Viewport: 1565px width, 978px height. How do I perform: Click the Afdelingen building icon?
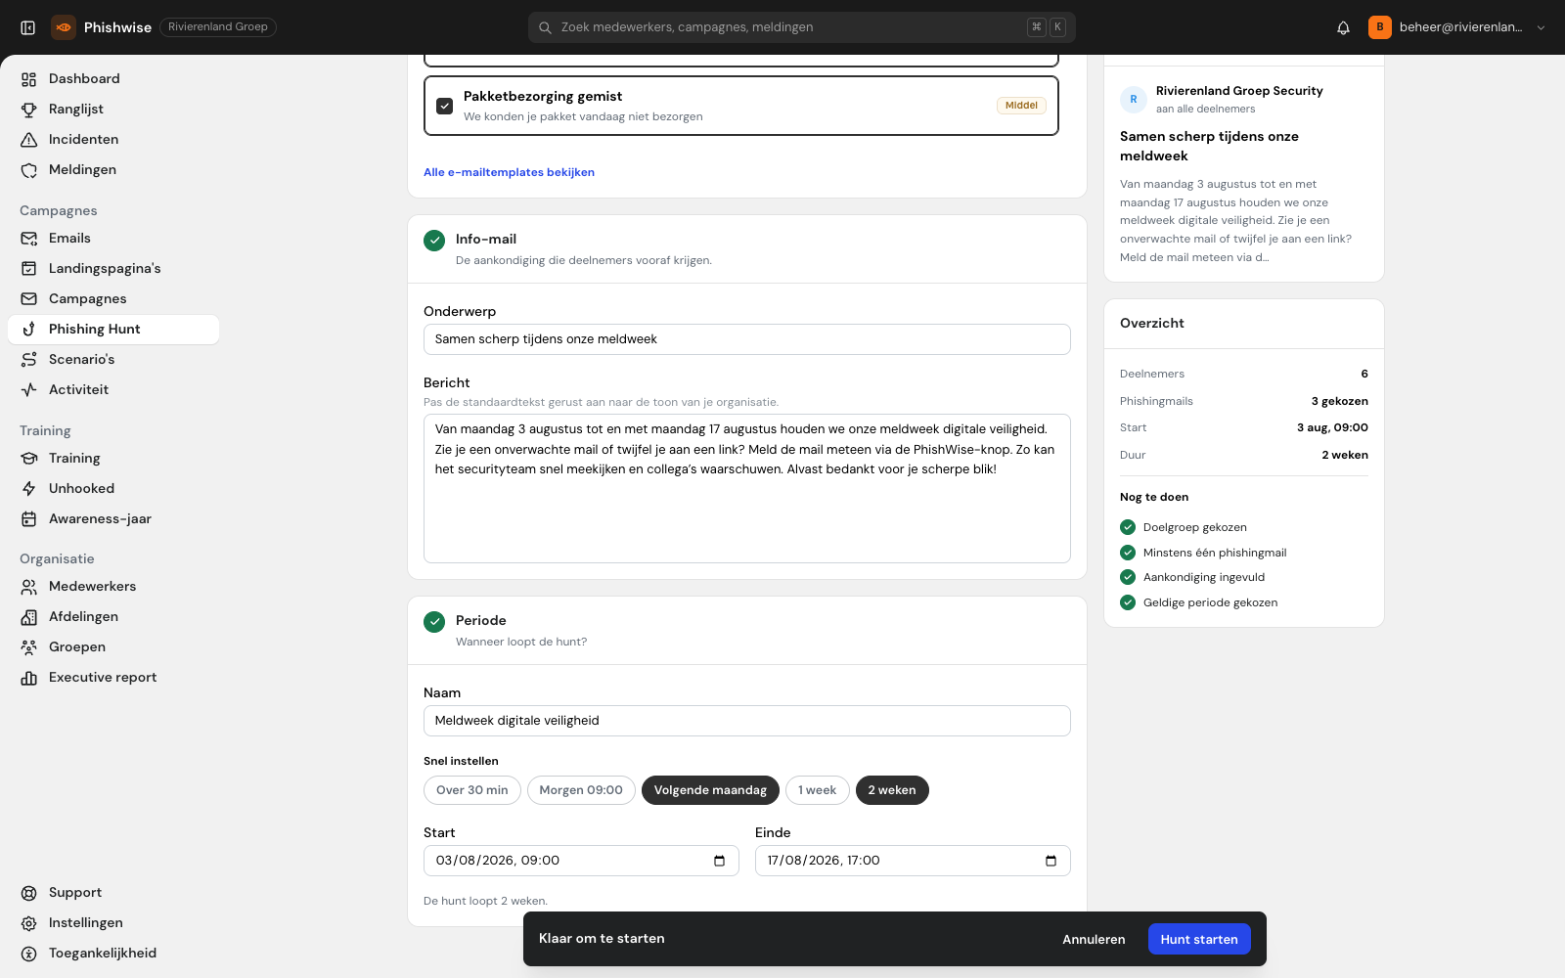pyautogui.click(x=29, y=617)
